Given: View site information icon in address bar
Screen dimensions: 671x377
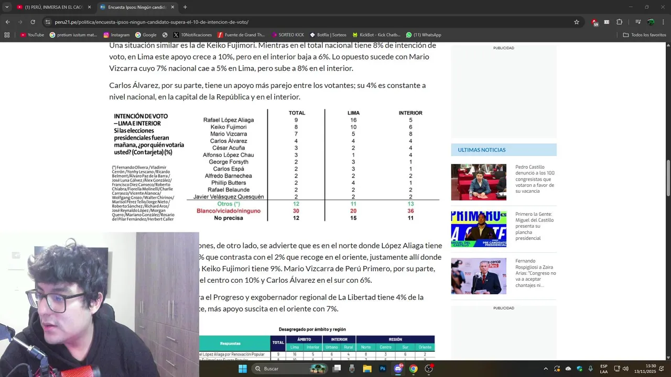Looking at the screenshot, I should coord(48,22).
